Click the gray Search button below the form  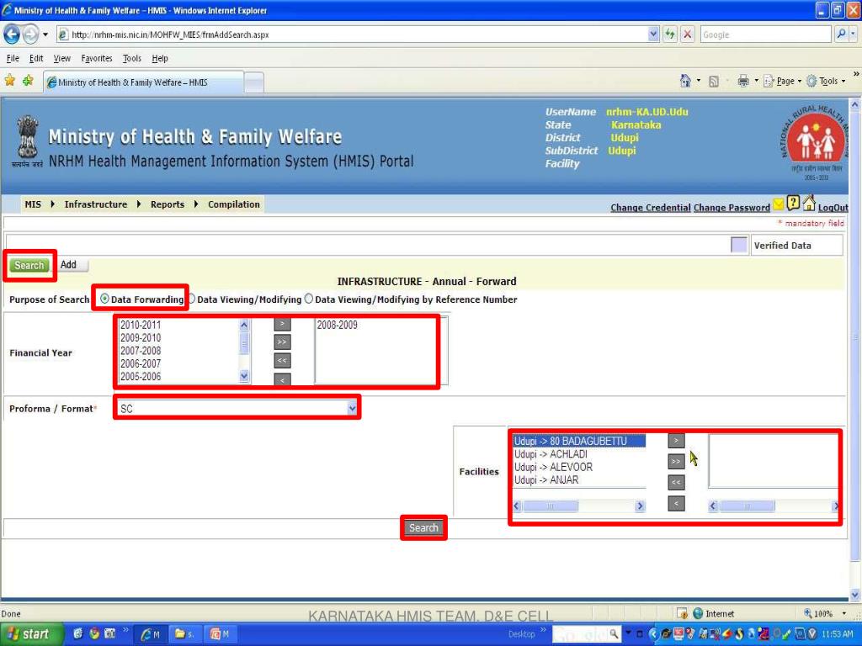click(x=423, y=527)
